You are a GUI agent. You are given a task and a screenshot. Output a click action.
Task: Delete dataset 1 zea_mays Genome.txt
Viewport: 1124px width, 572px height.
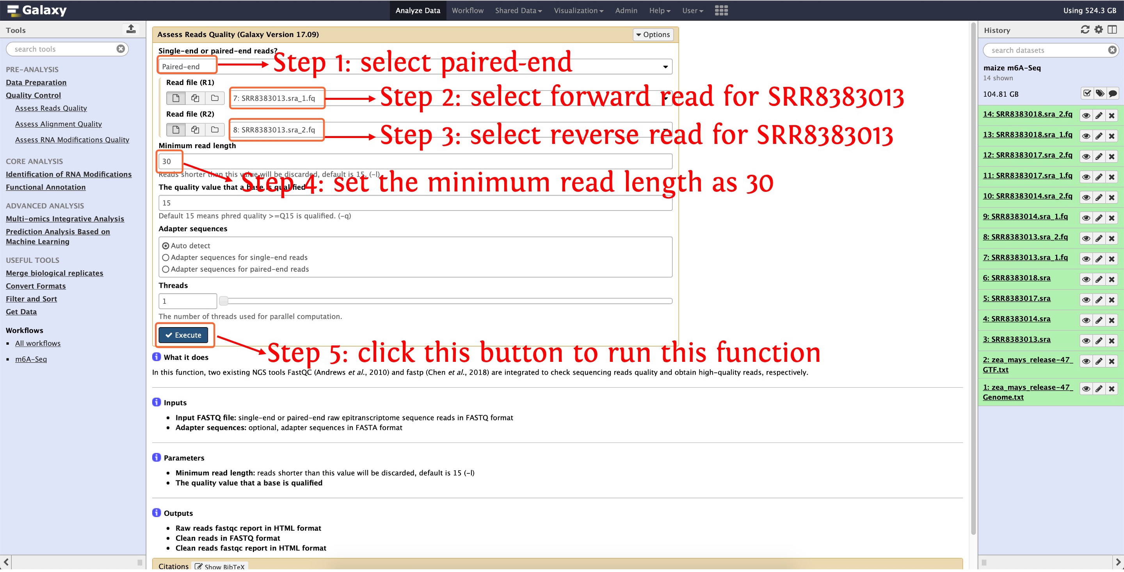click(x=1112, y=389)
